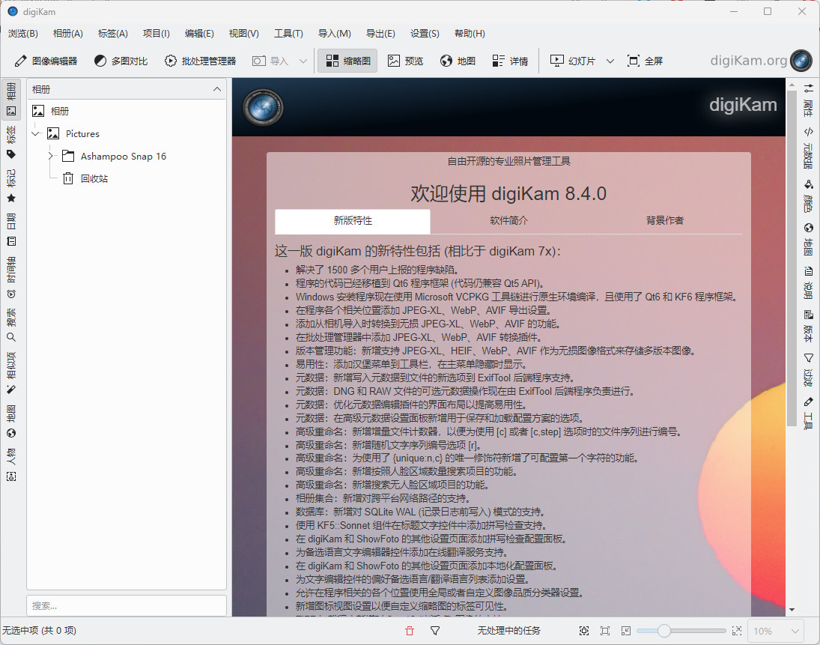Open the 地图 map left sidebar tab
This screenshot has width=820, height=645.
pyautogui.click(x=11, y=421)
